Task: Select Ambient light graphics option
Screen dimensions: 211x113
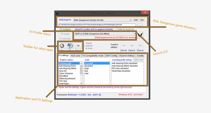Action: (69, 63)
